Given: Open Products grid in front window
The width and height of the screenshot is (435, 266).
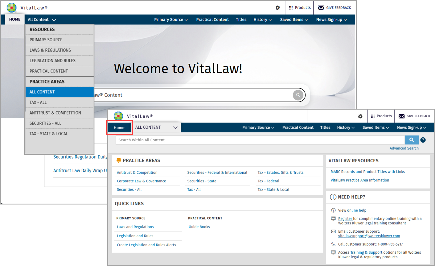Looking at the screenshot, I should 381,116.
